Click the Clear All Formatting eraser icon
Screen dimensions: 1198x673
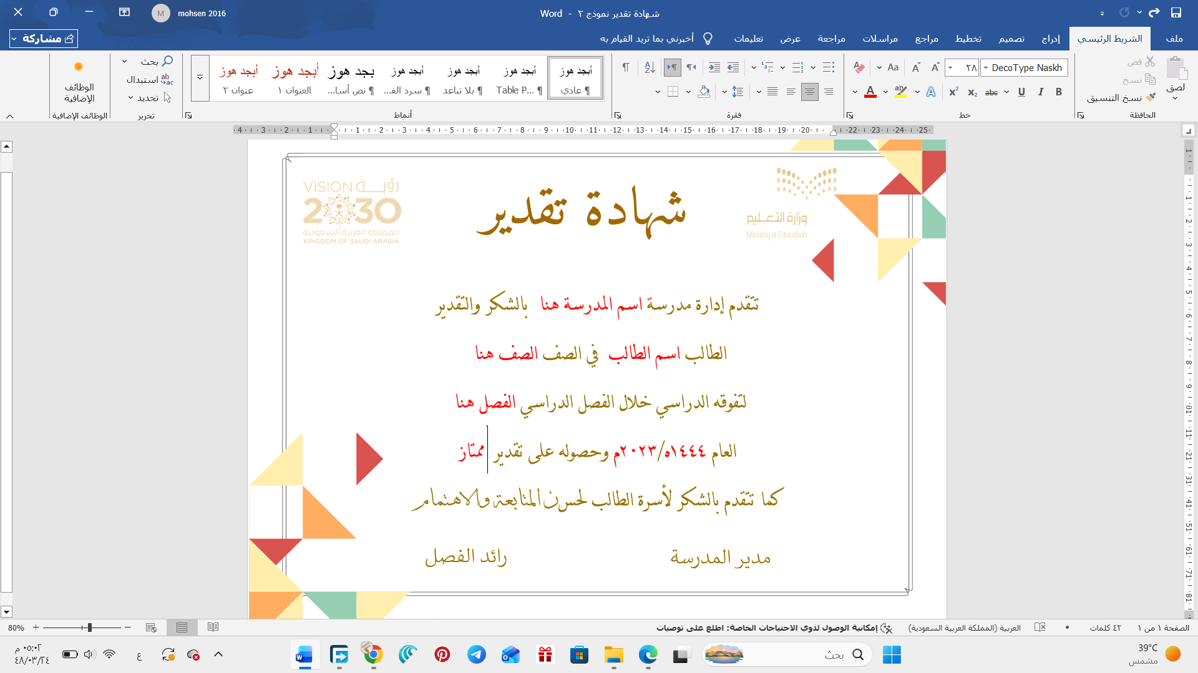(859, 67)
